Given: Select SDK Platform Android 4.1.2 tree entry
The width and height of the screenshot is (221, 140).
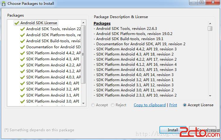Looking at the screenshot, I should pos(53,71).
